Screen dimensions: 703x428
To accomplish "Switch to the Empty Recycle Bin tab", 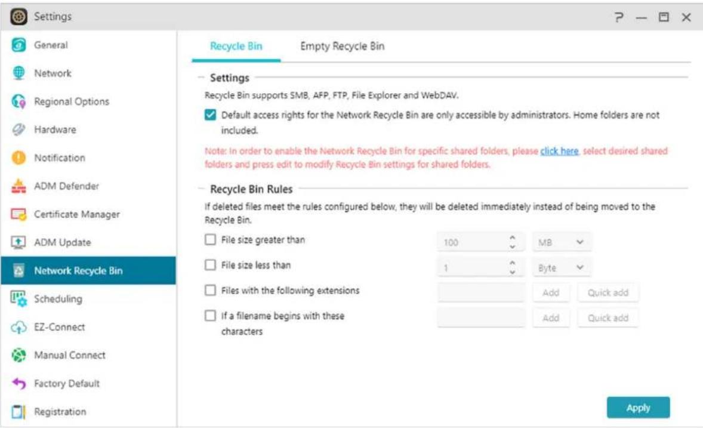I will (342, 47).
